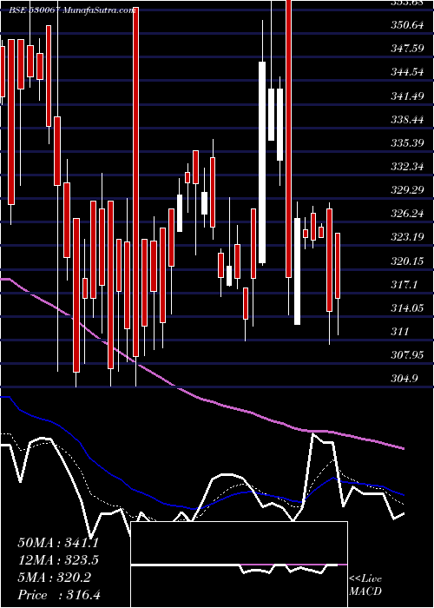Click the 5MA : 320.2 readout
The image size is (434, 608).
tap(54, 578)
